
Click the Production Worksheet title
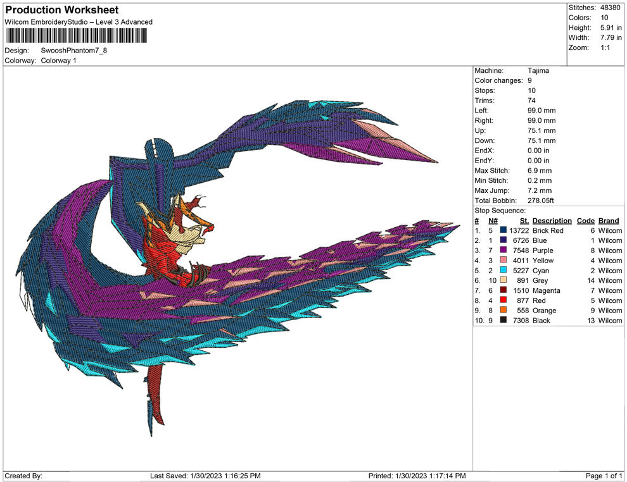tap(62, 10)
